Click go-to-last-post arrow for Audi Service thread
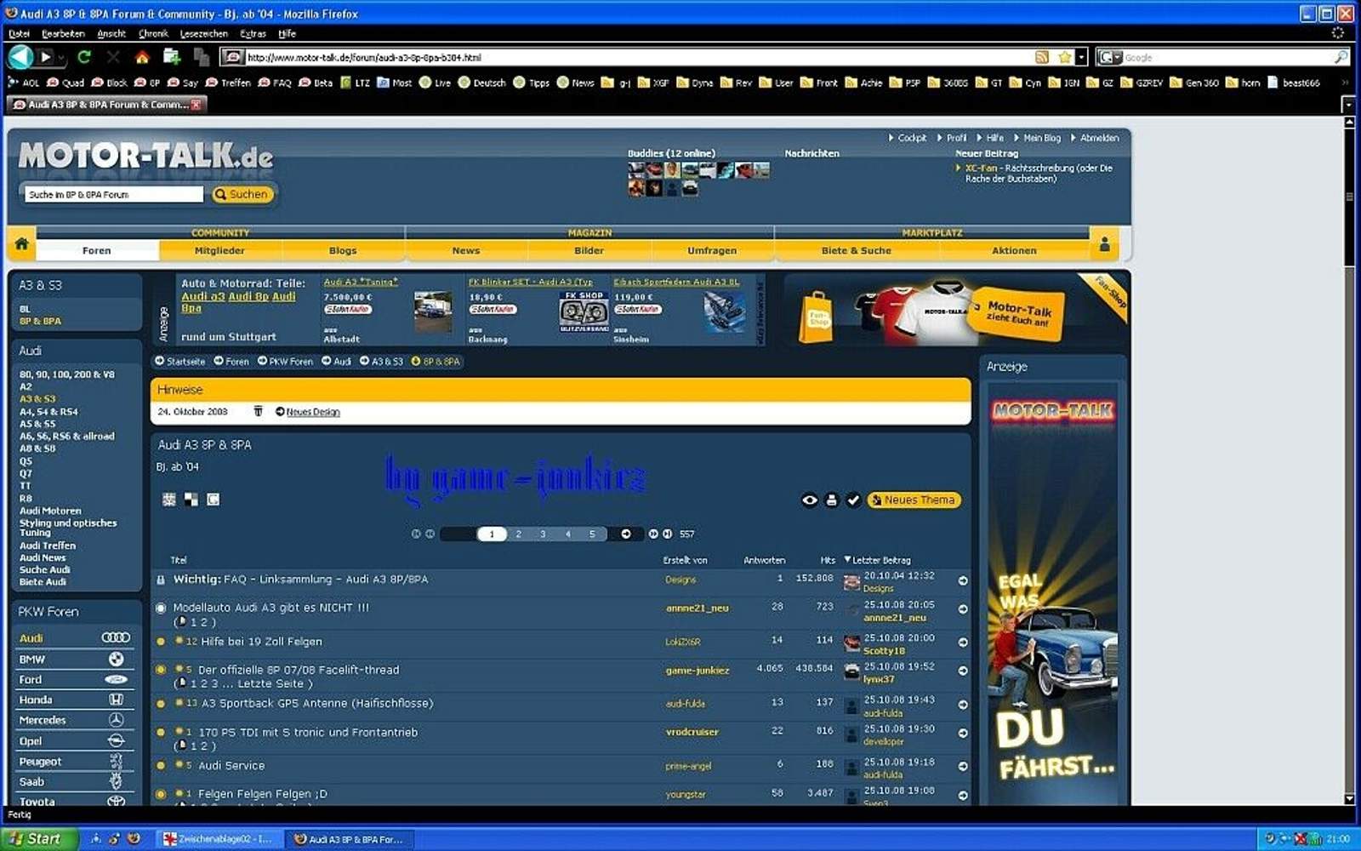The width and height of the screenshot is (1361, 851). pyautogui.click(x=963, y=766)
